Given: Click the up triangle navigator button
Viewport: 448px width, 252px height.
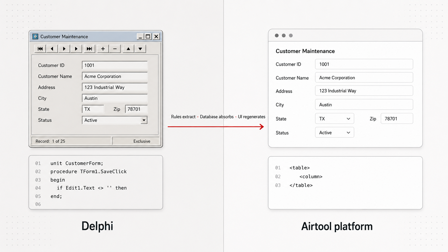Looking at the screenshot, I should (x=128, y=49).
